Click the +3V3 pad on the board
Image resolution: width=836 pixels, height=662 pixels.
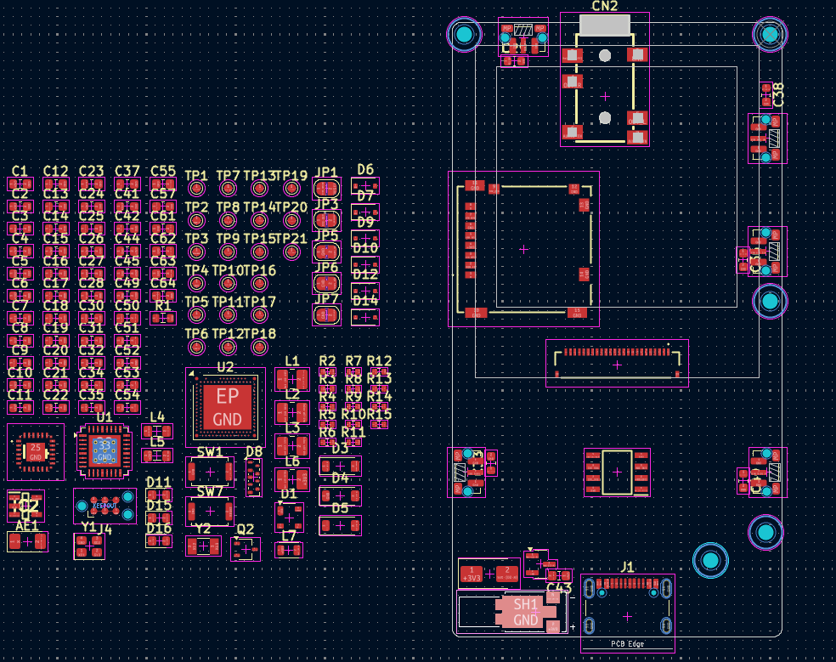(x=472, y=572)
